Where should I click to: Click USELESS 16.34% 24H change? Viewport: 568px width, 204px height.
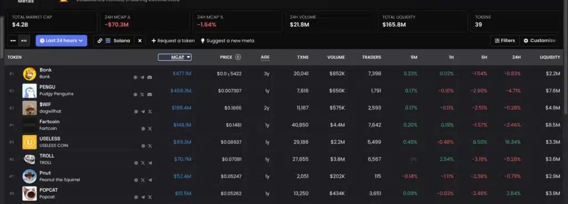pos(513,142)
